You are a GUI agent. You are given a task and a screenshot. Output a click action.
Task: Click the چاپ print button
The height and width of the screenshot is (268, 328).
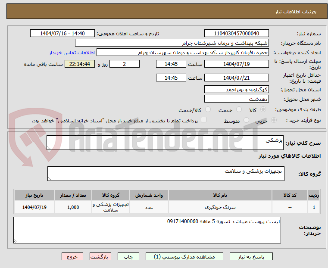click(x=128, y=256)
